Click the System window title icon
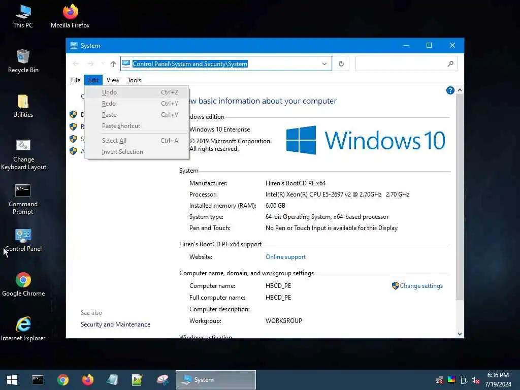This screenshot has height=390, width=520. pyautogui.click(x=74, y=45)
